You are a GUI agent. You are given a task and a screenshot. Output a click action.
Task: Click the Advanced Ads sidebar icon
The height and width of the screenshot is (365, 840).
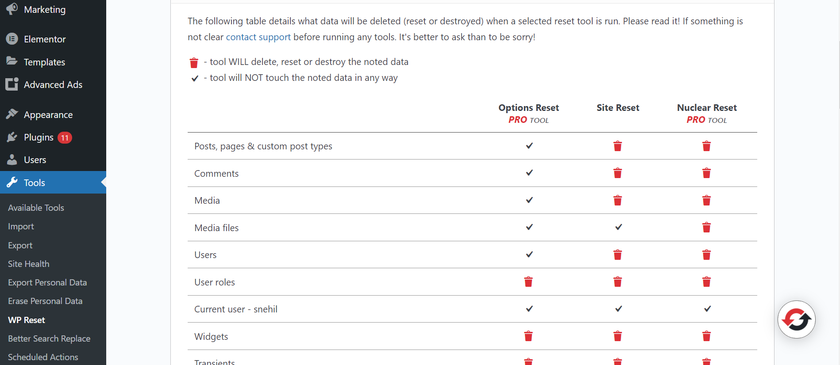pos(12,84)
